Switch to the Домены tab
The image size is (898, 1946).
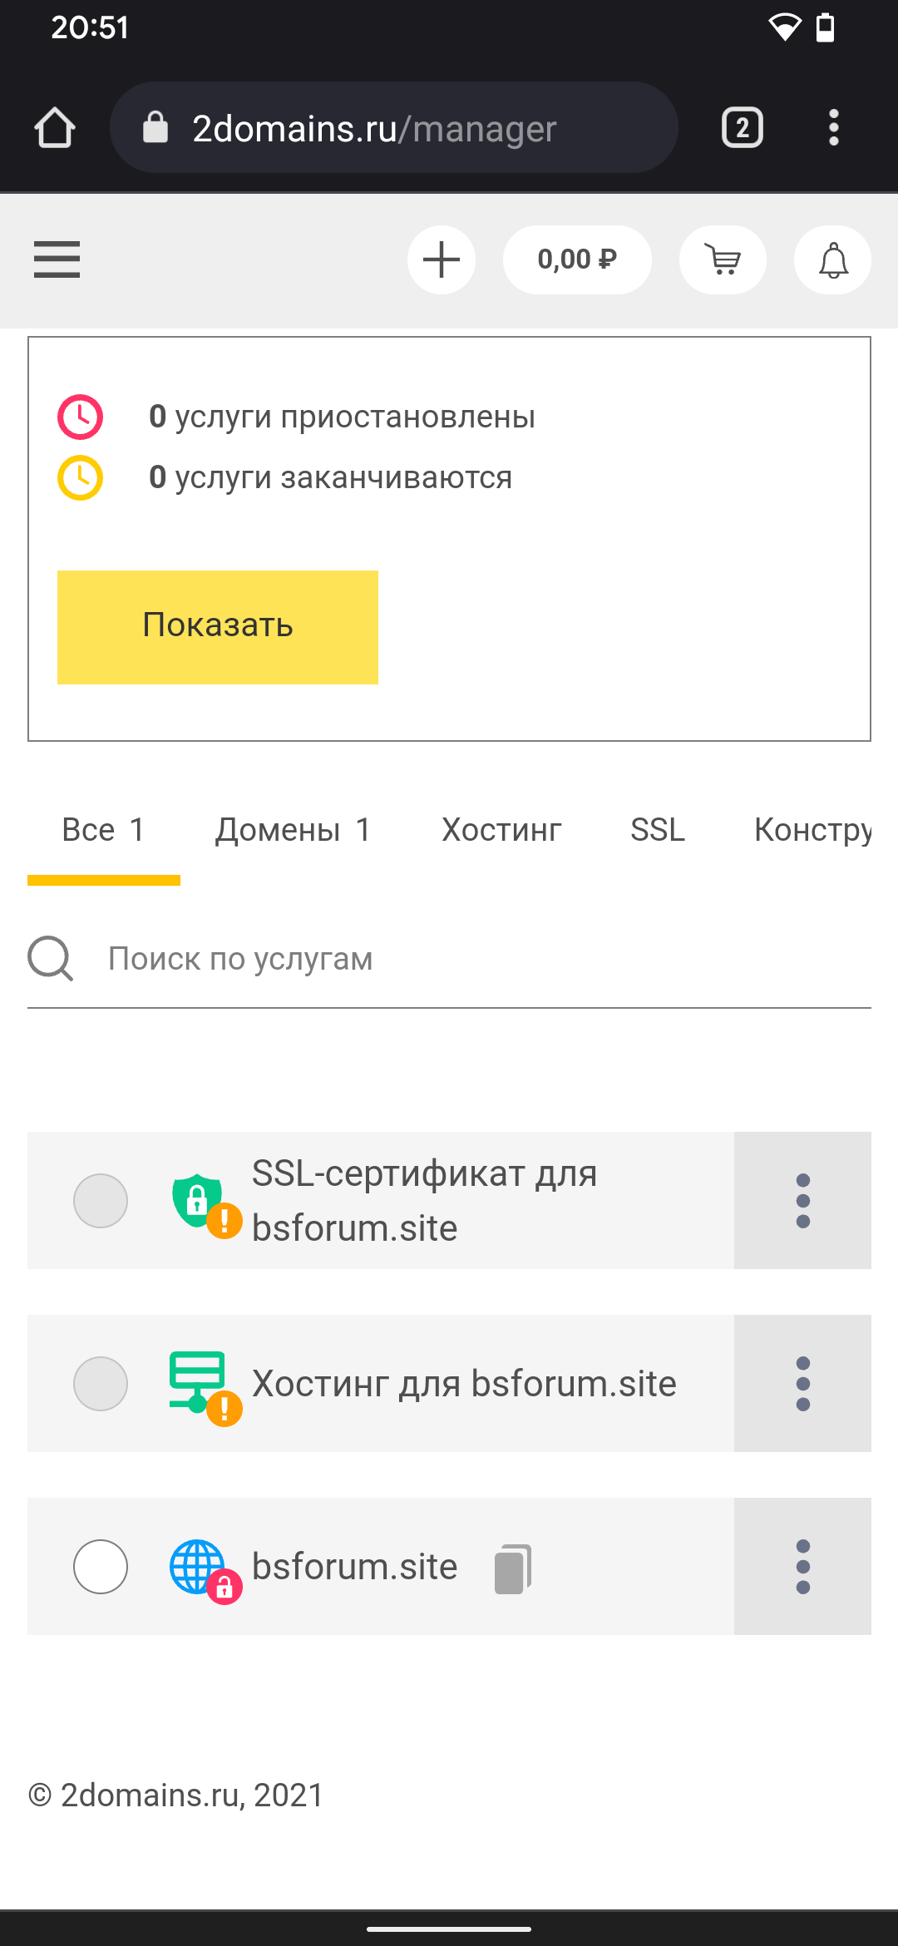(293, 830)
